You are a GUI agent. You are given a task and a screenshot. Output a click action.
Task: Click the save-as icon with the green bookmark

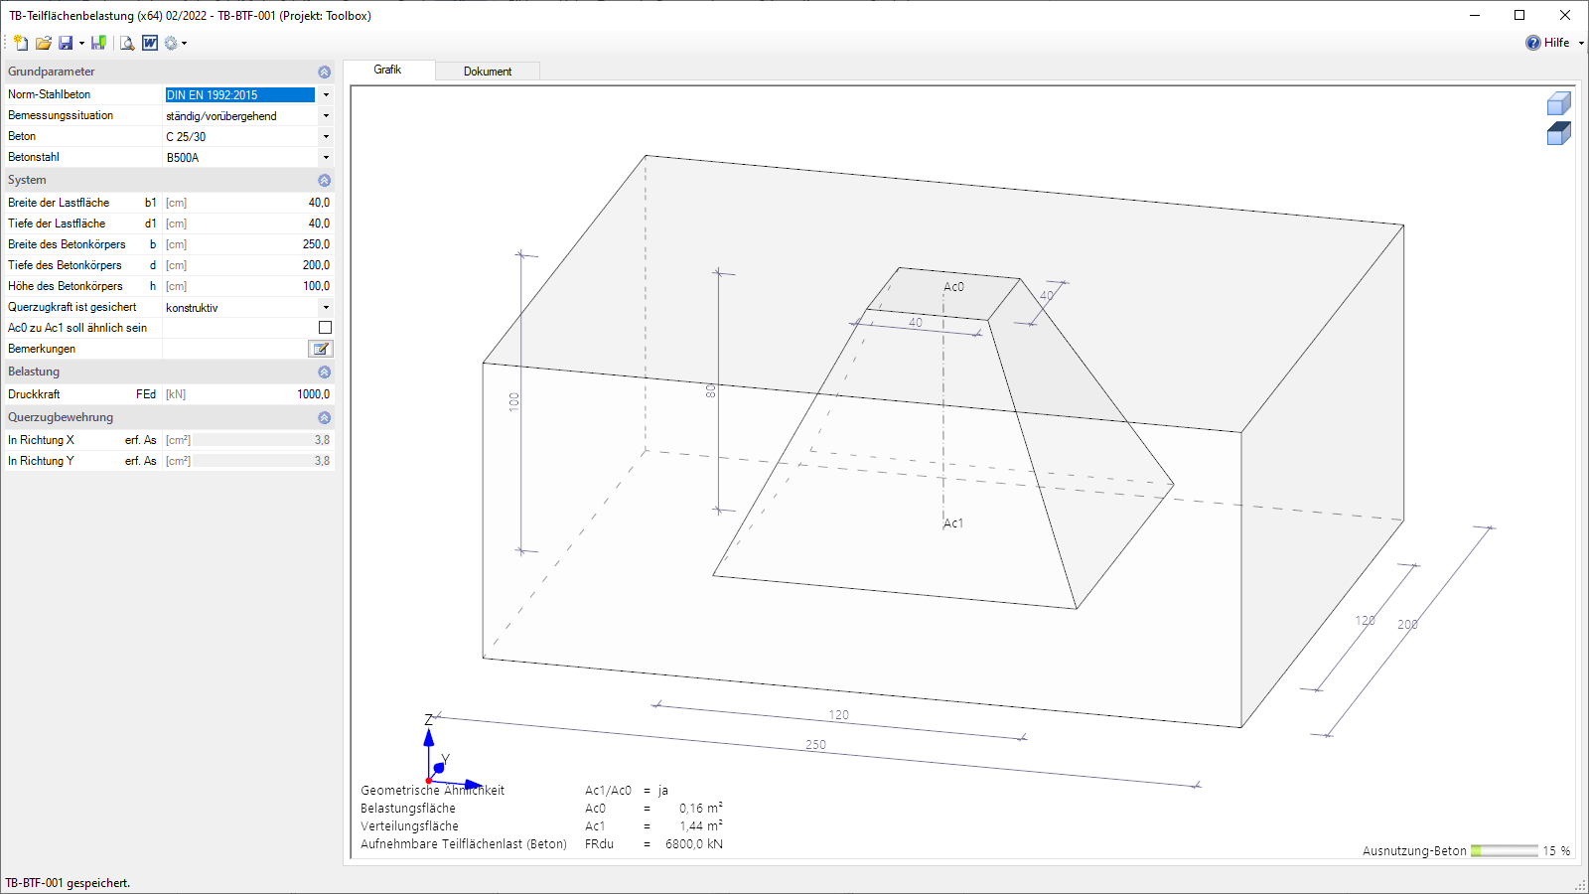pos(98,43)
